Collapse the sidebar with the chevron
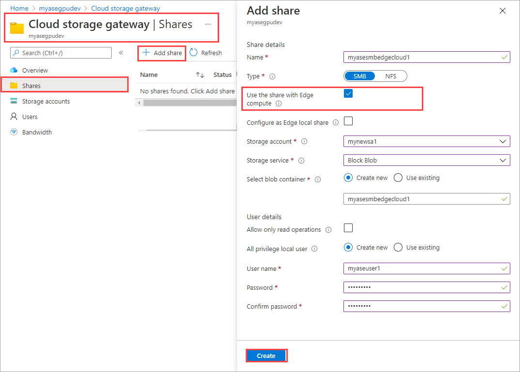 pos(120,52)
